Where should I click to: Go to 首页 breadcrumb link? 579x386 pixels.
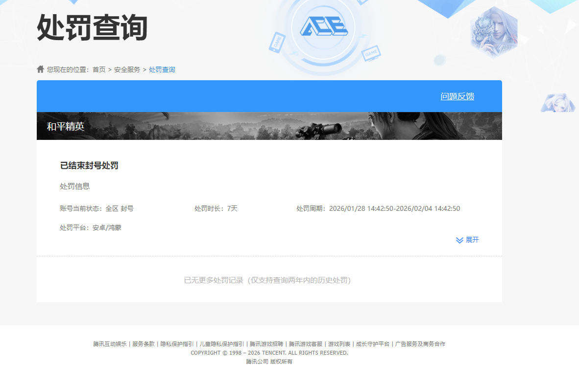point(99,69)
